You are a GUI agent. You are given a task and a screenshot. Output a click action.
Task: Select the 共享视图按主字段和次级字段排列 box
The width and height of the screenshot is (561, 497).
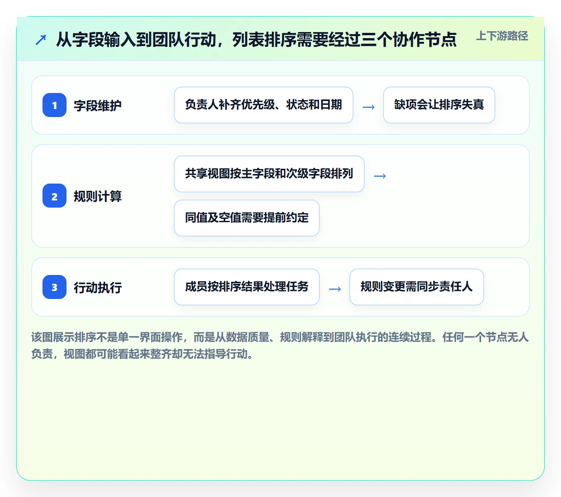269,174
